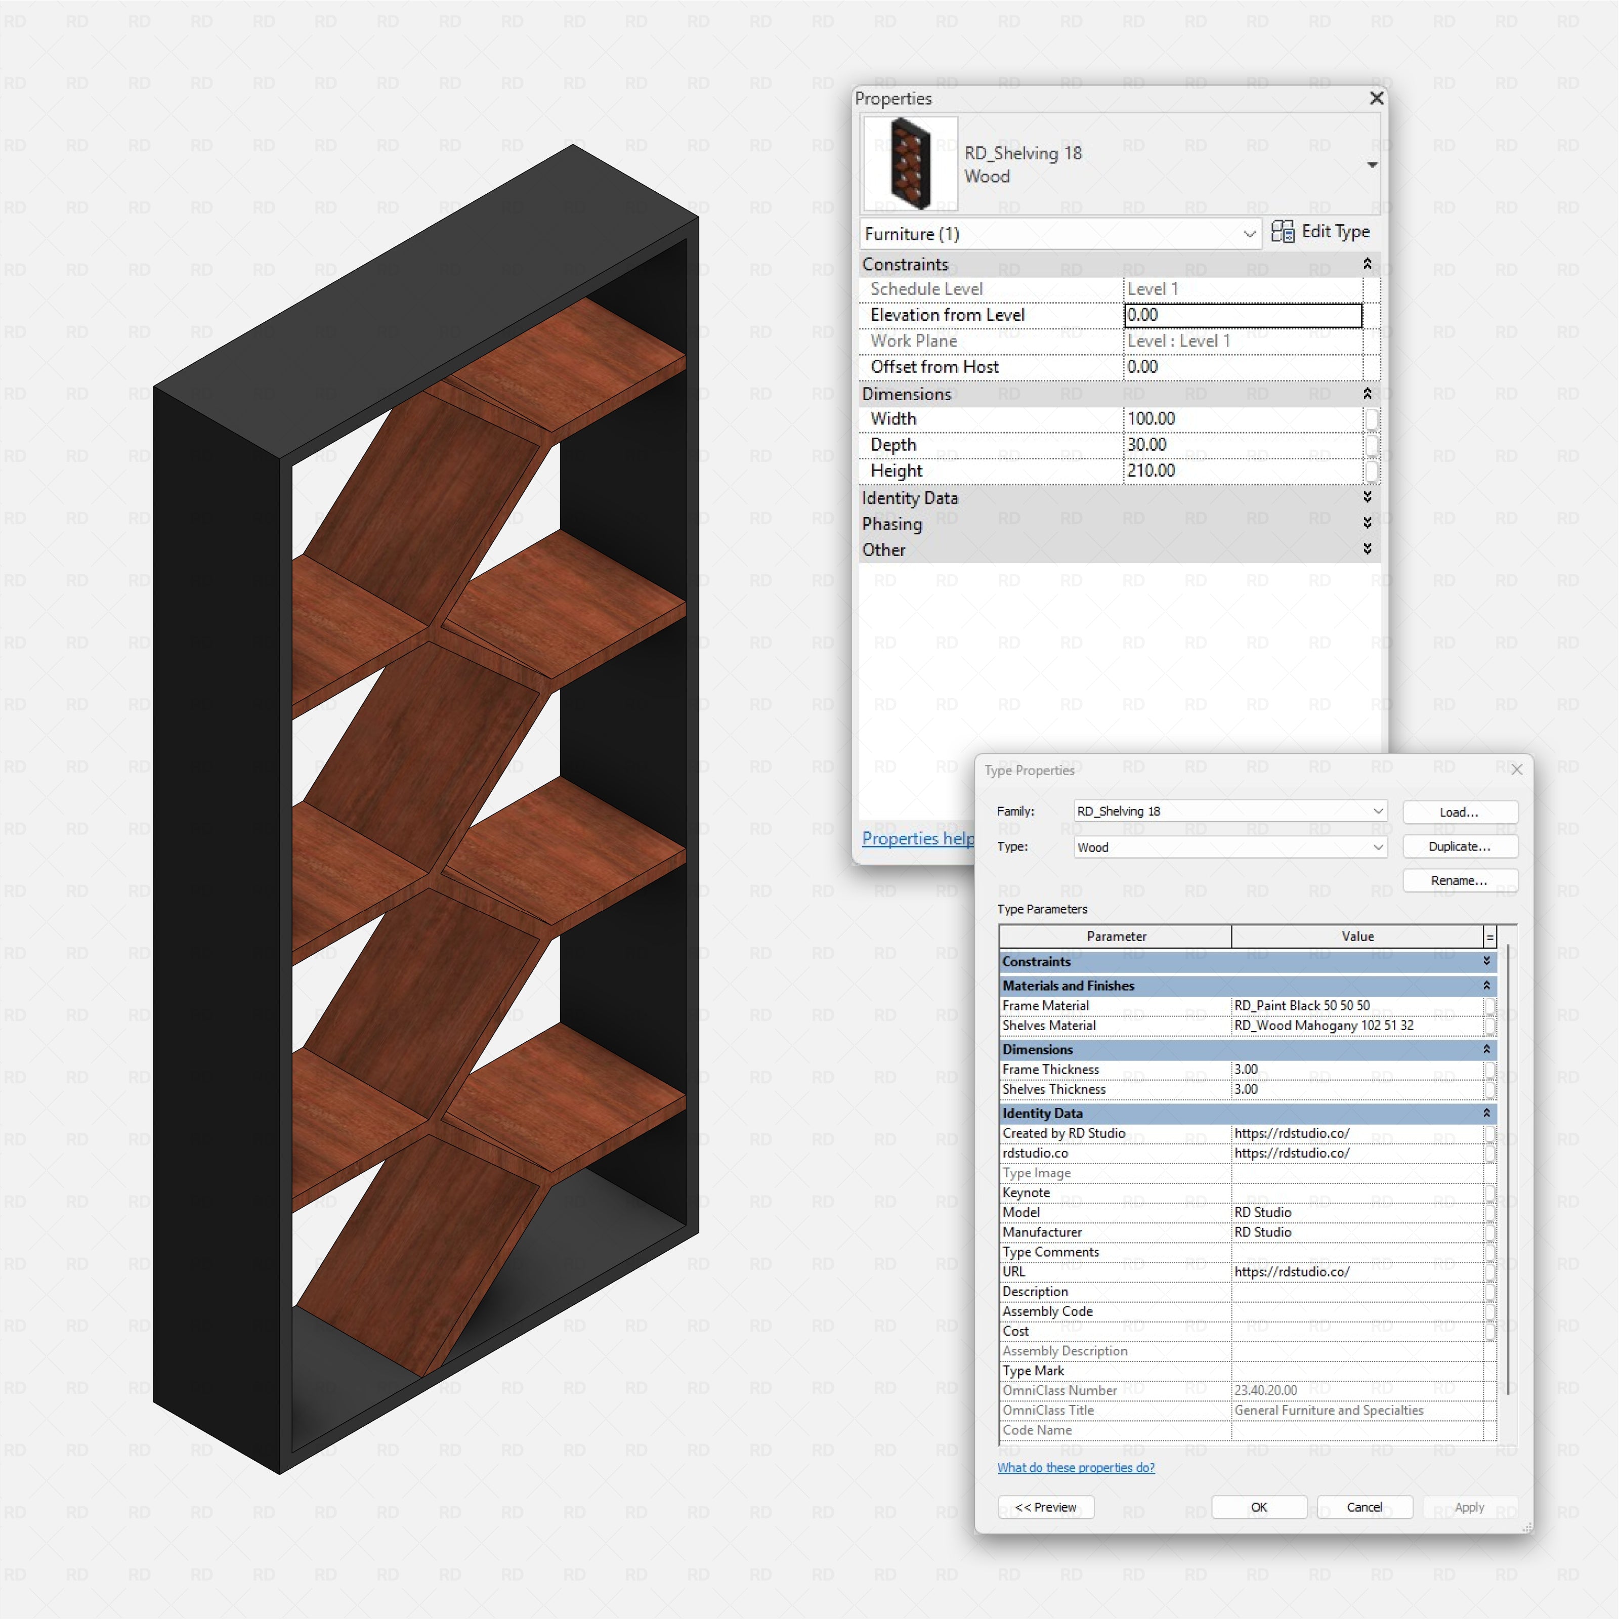The height and width of the screenshot is (1619, 1619).
Task: Close the Type Properties dialog
Action: [1516, 769]
